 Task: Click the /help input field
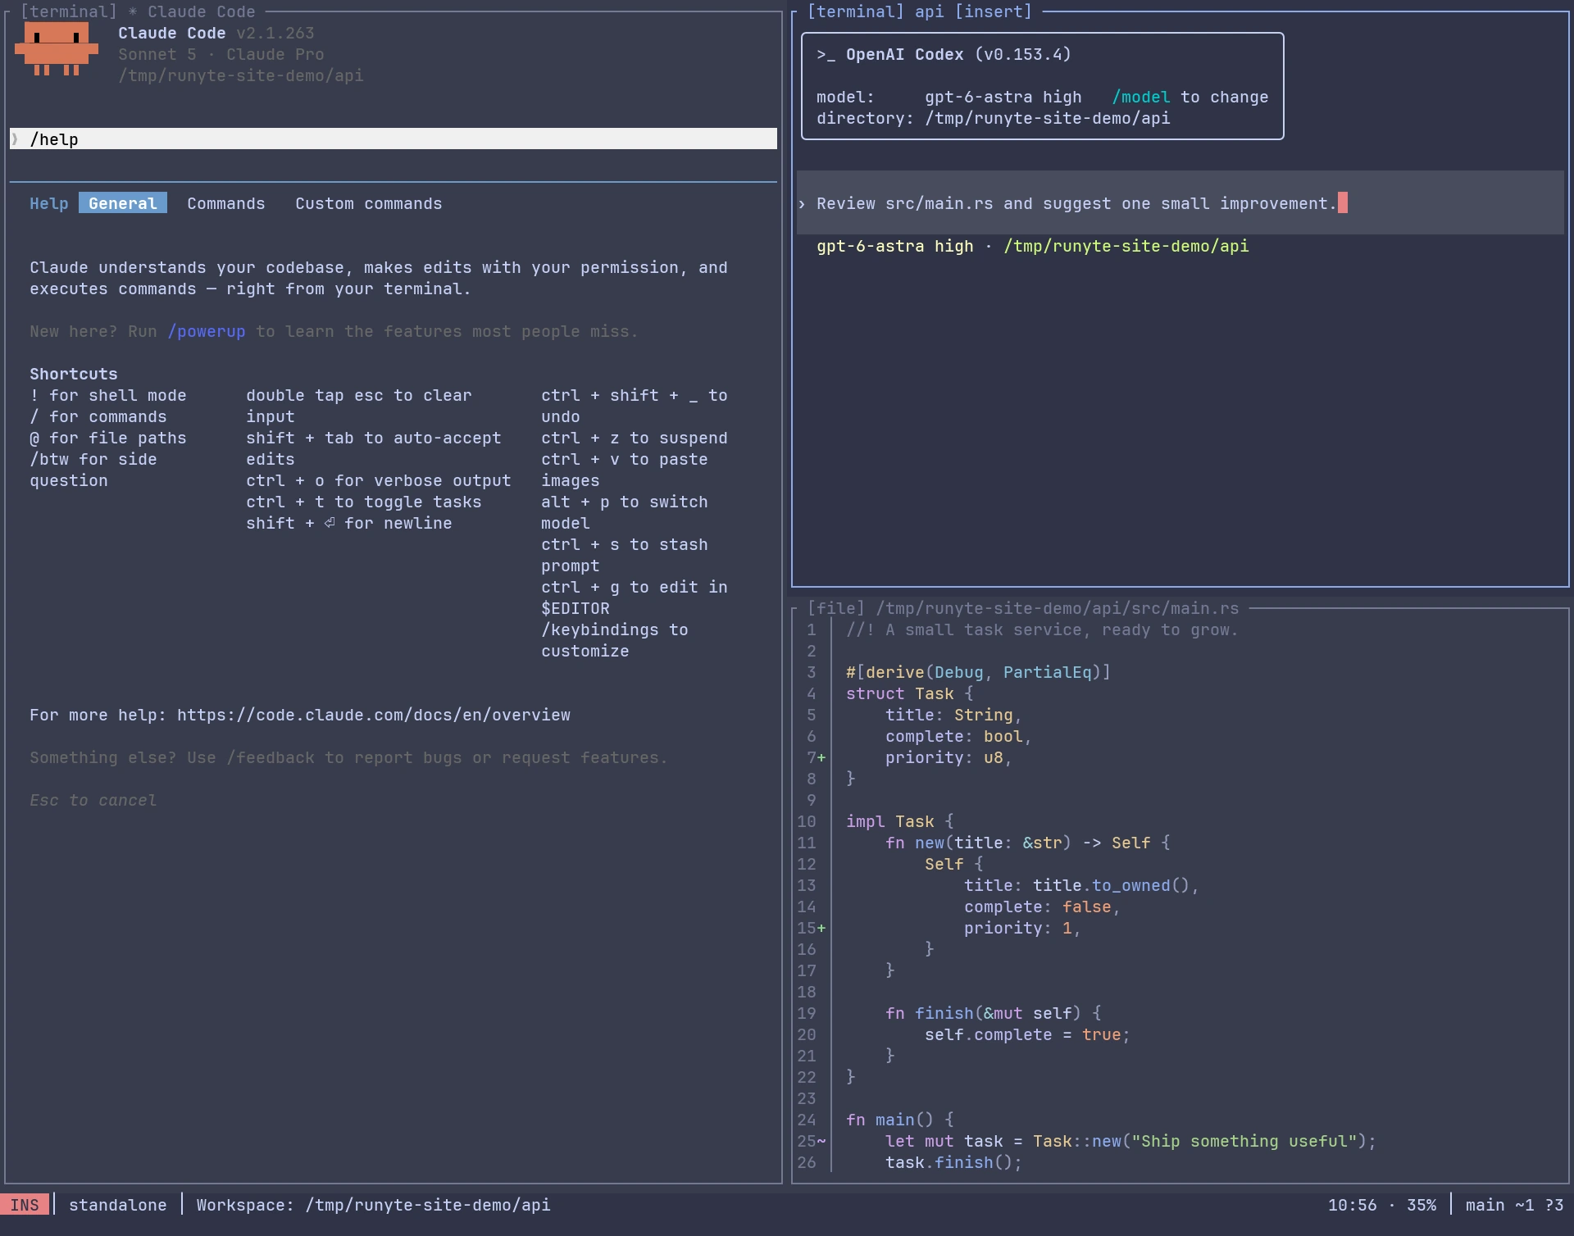pos(393,139)
